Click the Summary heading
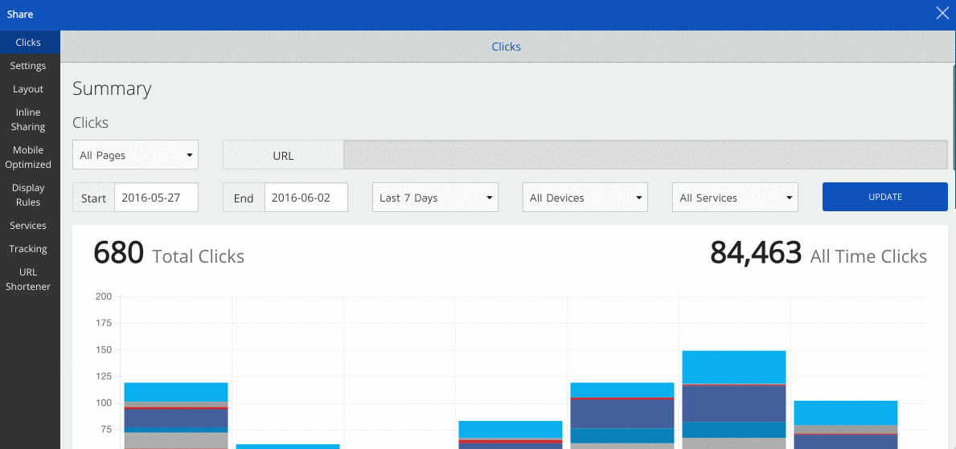The height and width of the screenshot is (449, 956). pos(113,89)
